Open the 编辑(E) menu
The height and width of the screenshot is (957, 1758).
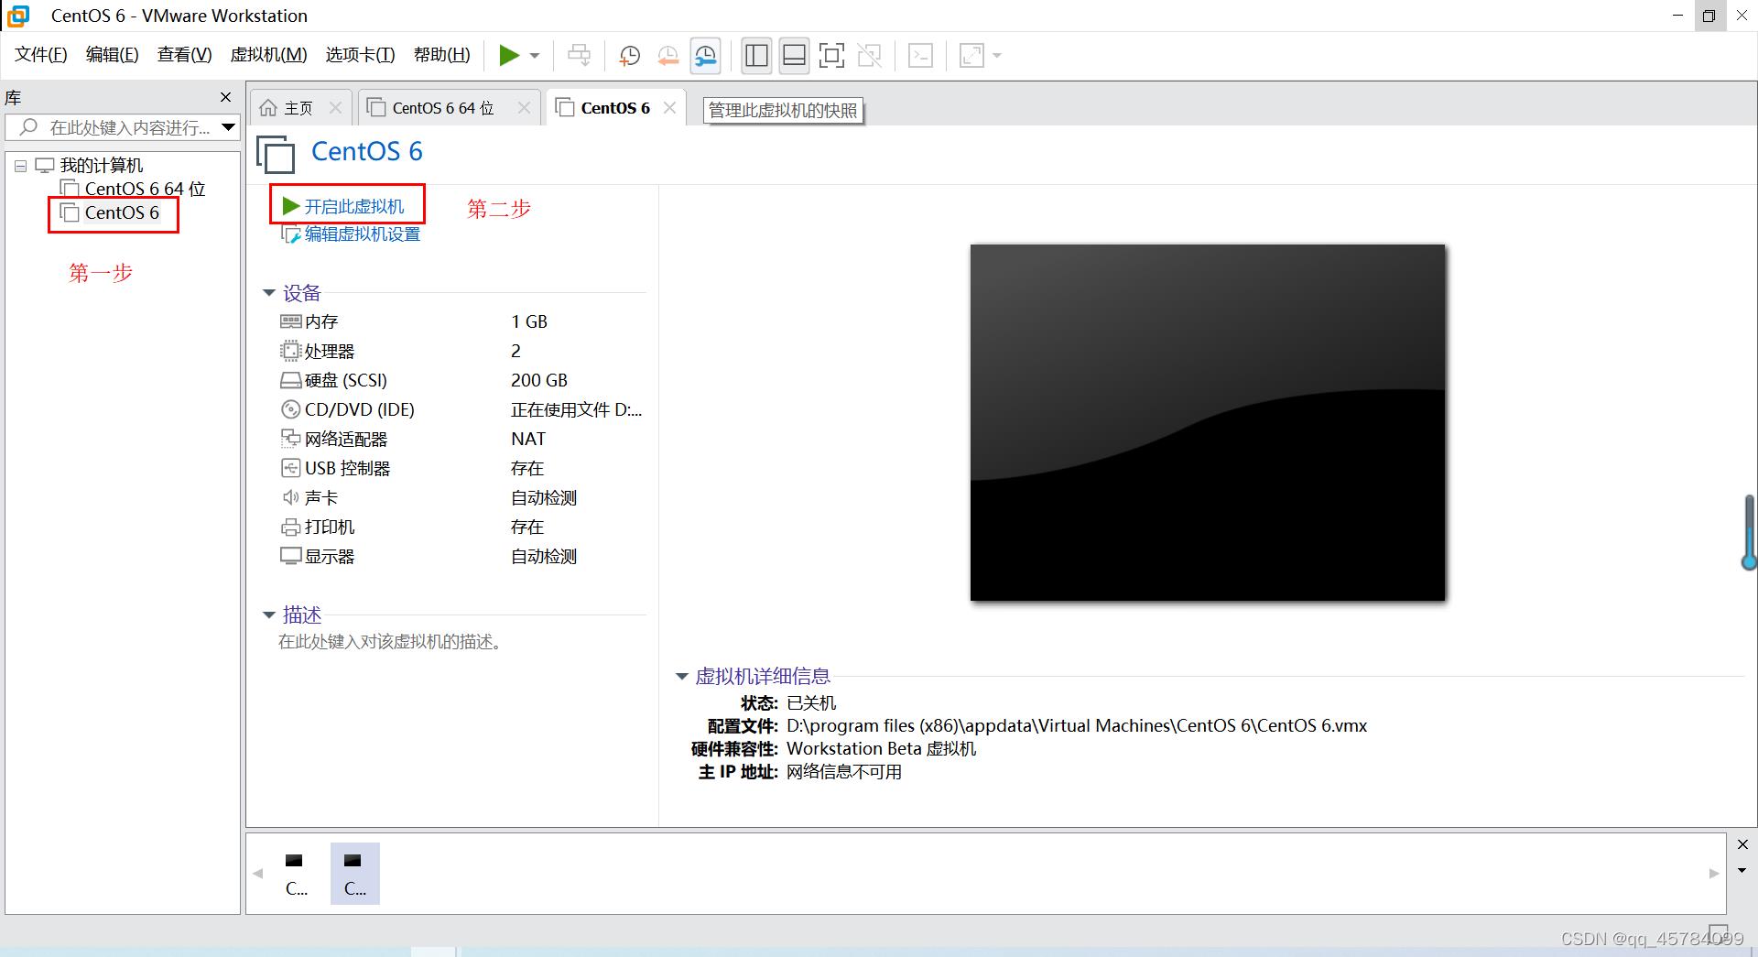point(113,55)
